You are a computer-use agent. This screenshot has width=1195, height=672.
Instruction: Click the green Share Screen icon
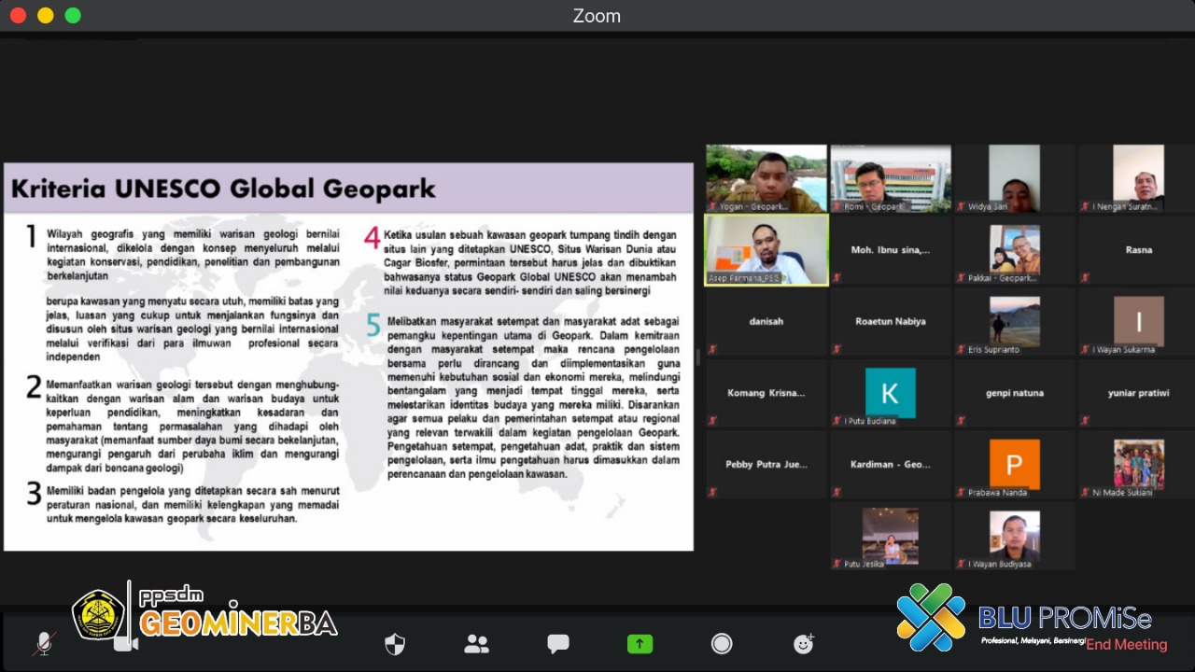(640, 644)
